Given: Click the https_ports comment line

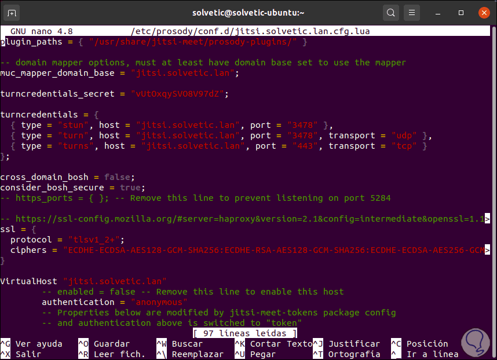Looking at the screenshot, I should (x=195, y=198).
